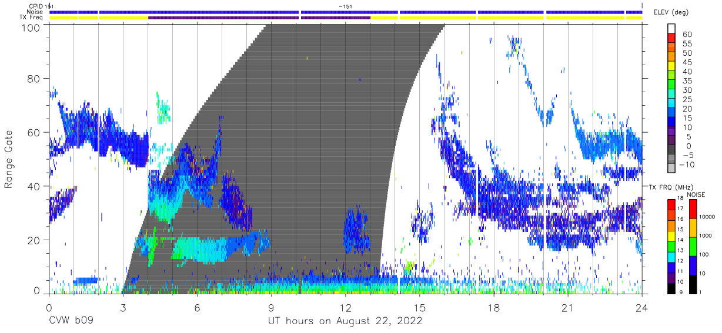Select the orange 1000–10000 swatch on NOISE bar
This screenshot has width=722, height=333.
click(694, 227)
